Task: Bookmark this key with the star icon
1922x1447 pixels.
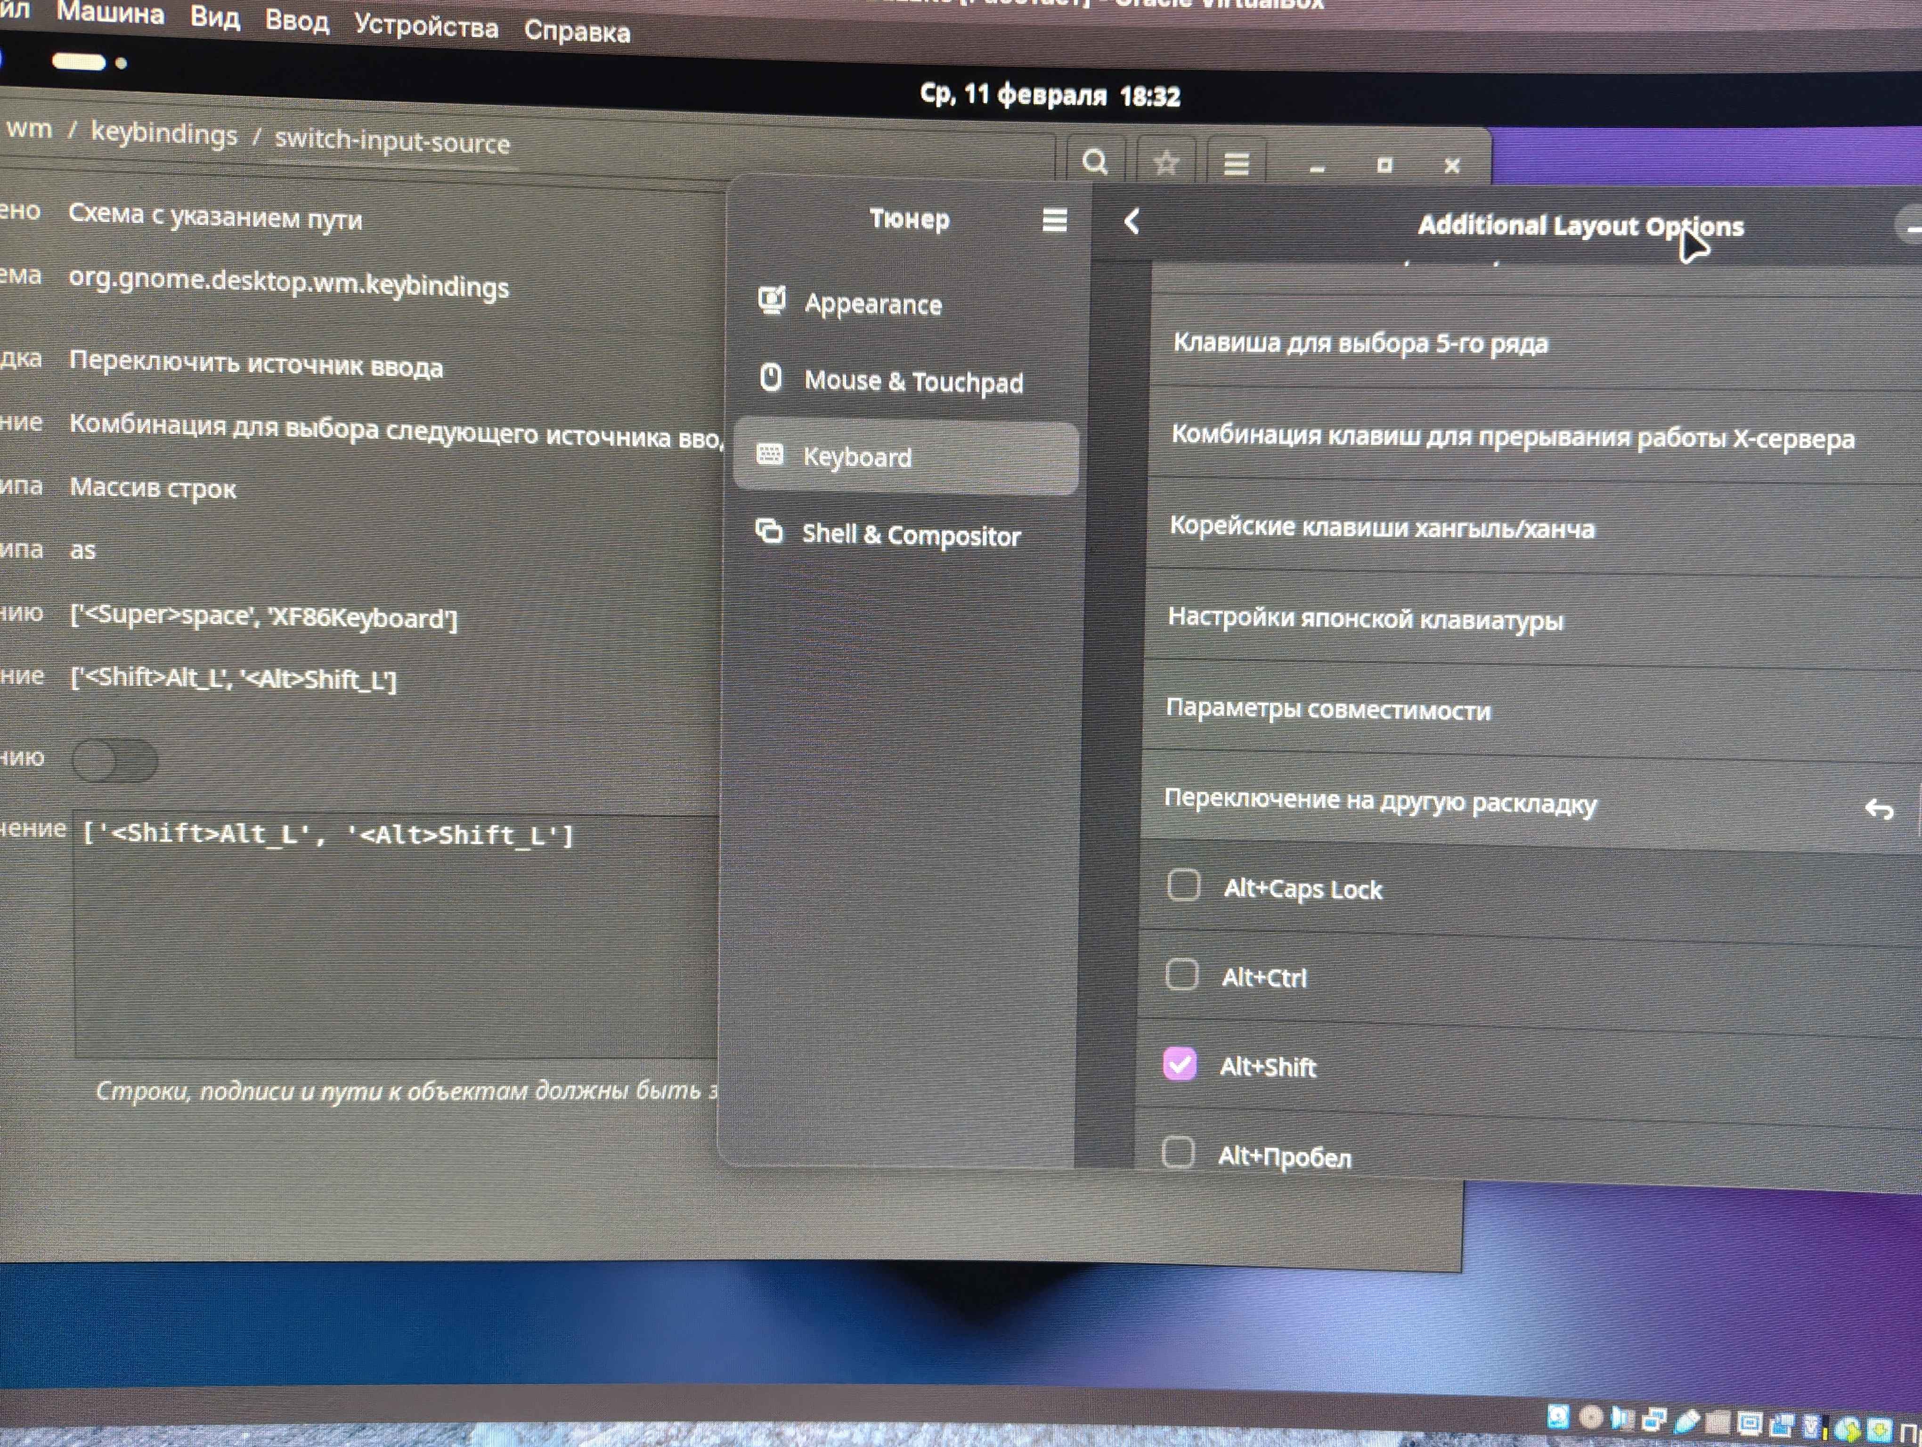Action: [1166, 163]
